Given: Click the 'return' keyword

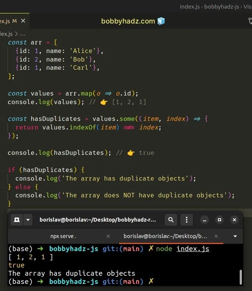Looking at the screenshot, I should [27, 128].
